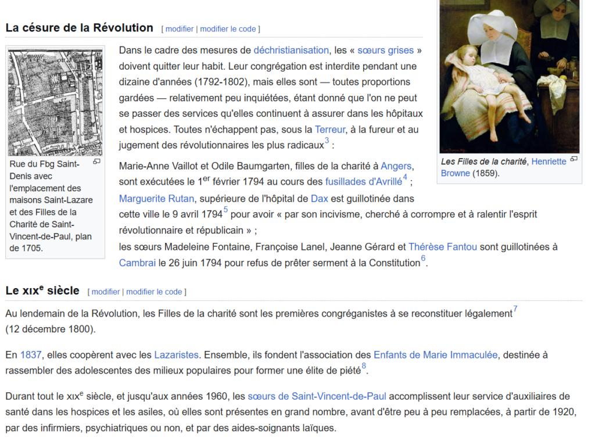
Task: Click 'modifier' next to La césure de la Révolution
Action: tap(180, 29)
